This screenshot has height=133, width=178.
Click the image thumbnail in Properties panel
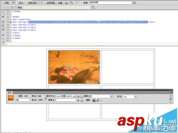pyautogui.click(x=11, y=98)
